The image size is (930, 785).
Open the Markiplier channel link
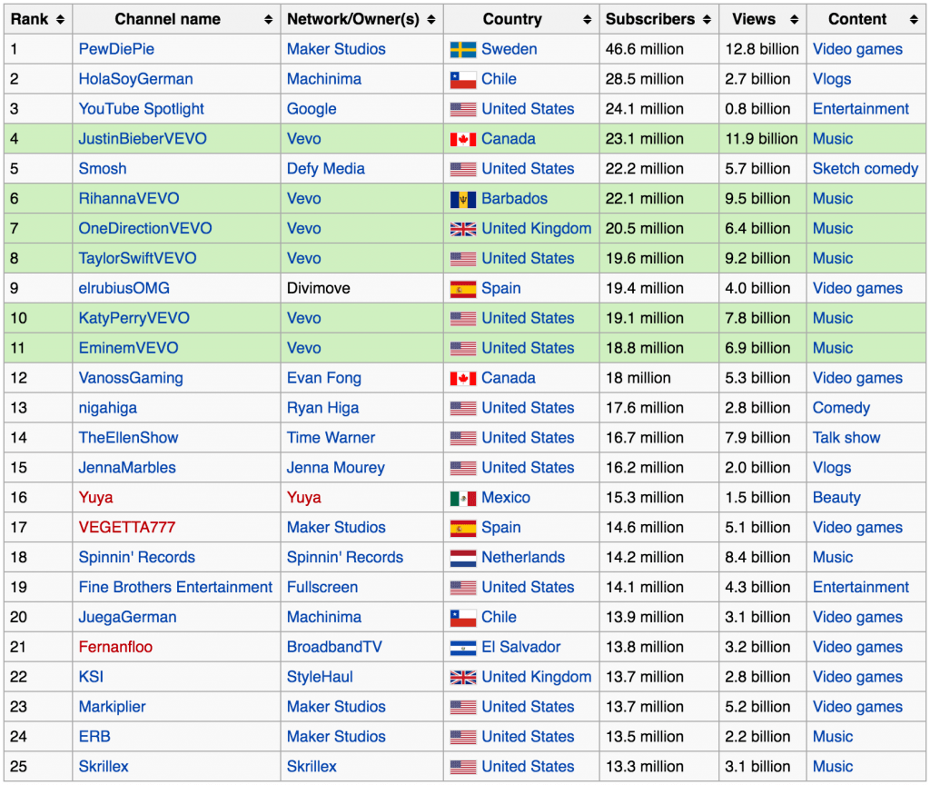[112, 707]
